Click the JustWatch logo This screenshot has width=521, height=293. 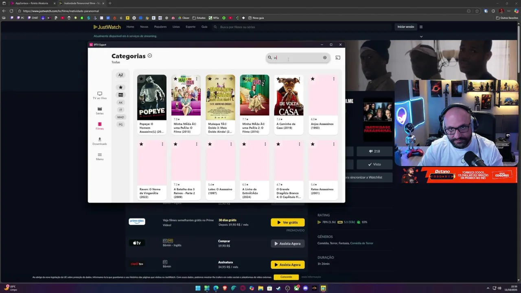107,27
